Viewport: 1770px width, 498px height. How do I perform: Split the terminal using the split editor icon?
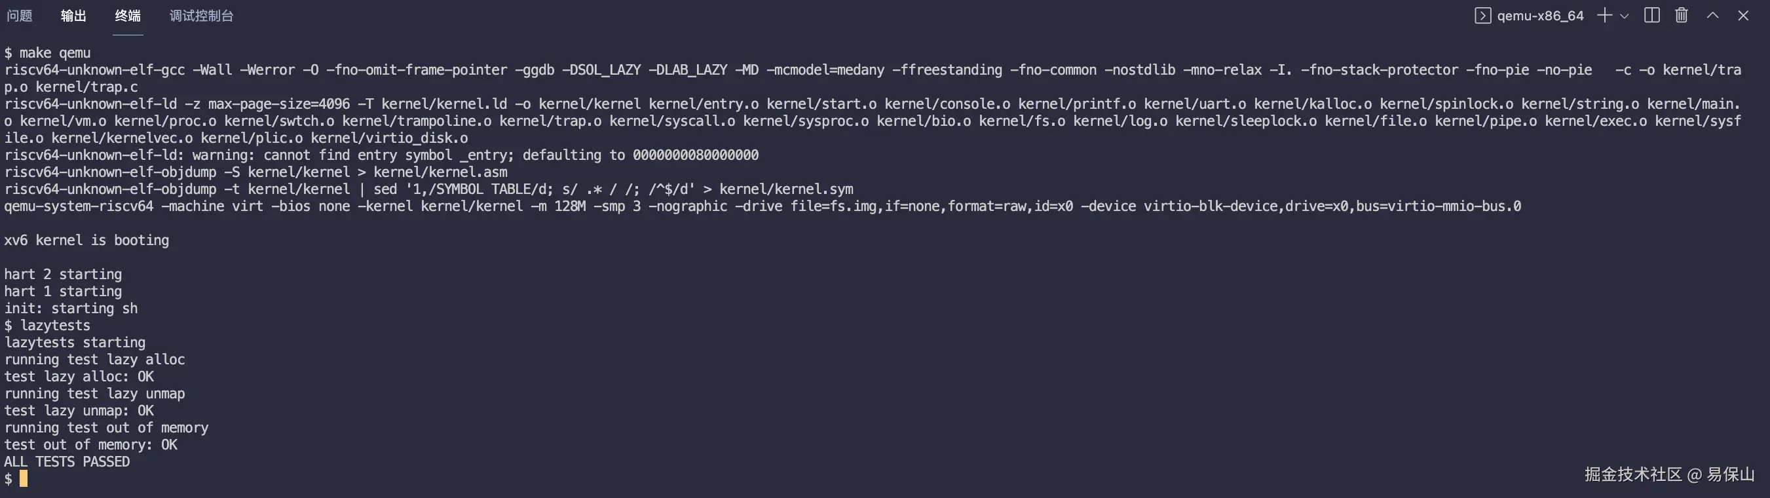1651,15
